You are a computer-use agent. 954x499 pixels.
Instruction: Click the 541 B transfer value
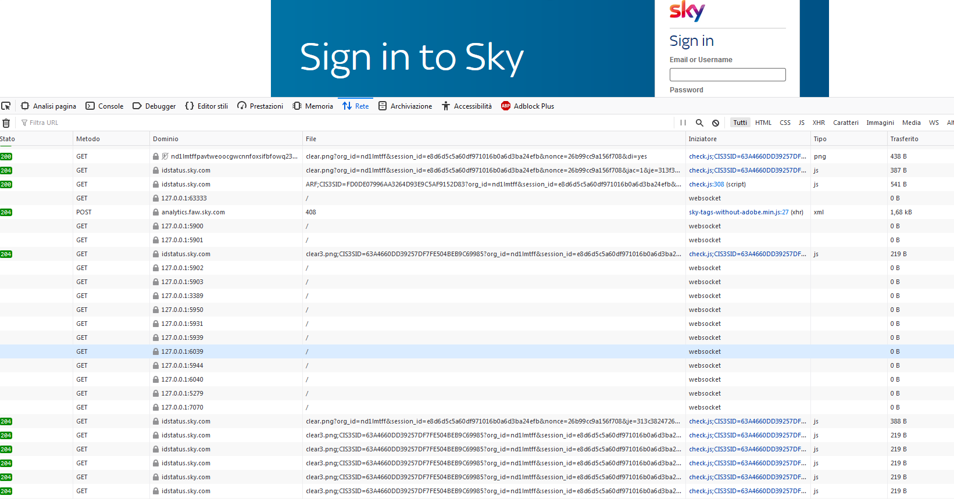[898, 184]
